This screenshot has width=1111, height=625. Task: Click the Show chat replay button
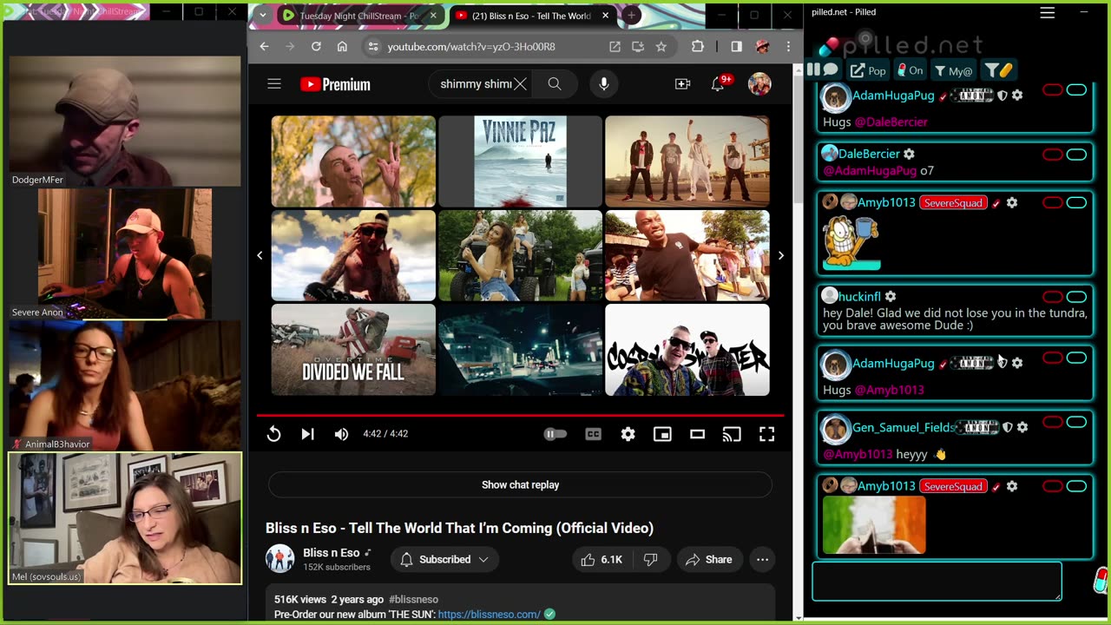(520, 484)
